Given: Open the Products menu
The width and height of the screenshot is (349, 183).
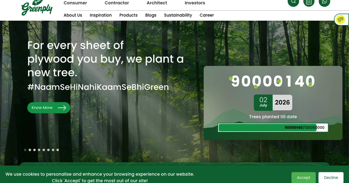Looking at the screenshot, I should click(129, 15).
